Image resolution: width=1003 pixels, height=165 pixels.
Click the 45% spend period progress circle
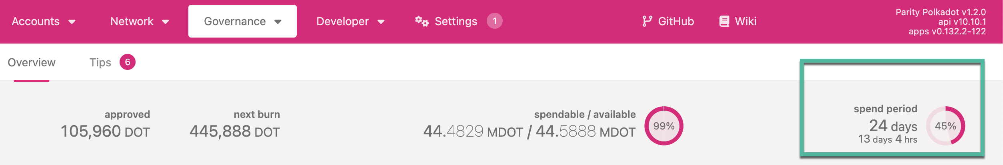945,126
